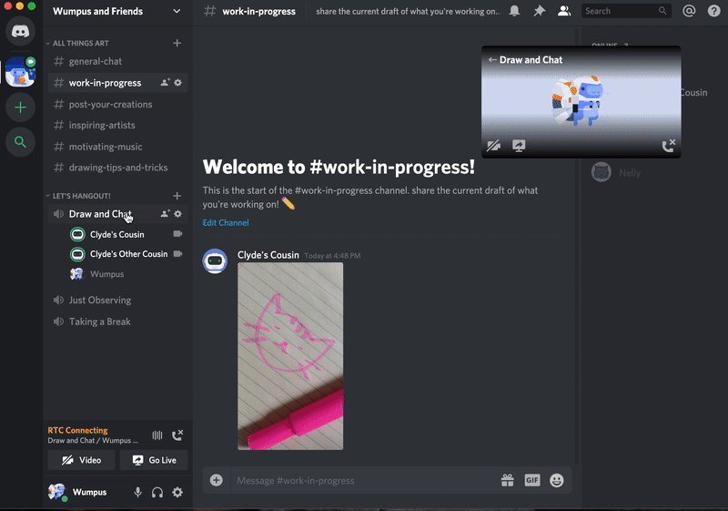Select Clyde's Other Cousin in voice channel
728x511 pixels.
128,254
